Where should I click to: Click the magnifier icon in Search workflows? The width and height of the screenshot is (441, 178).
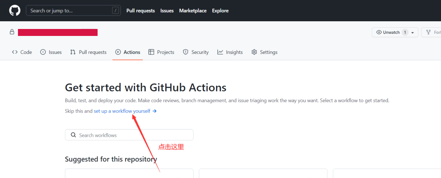(x=73, y=135)
